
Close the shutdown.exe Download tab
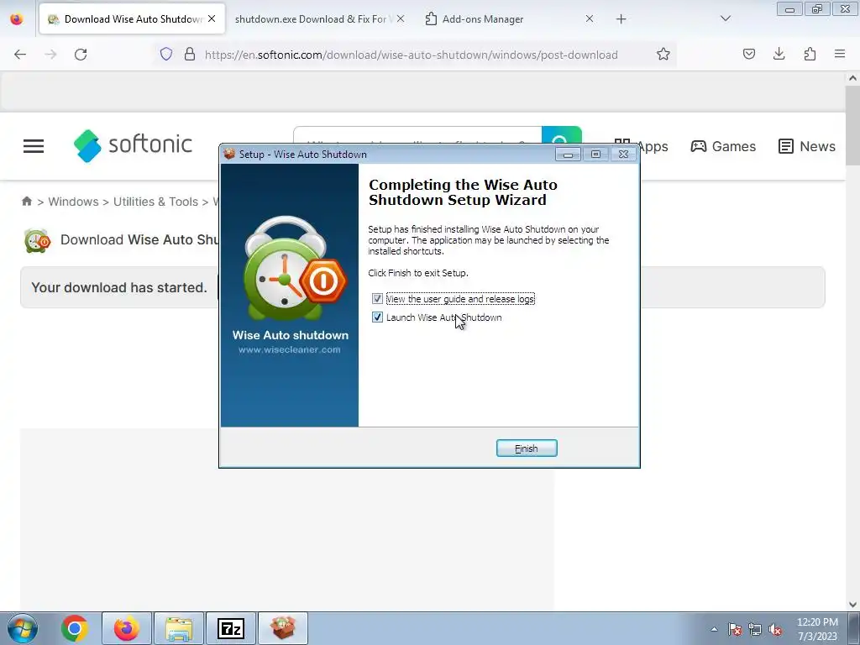click(401, 18)
